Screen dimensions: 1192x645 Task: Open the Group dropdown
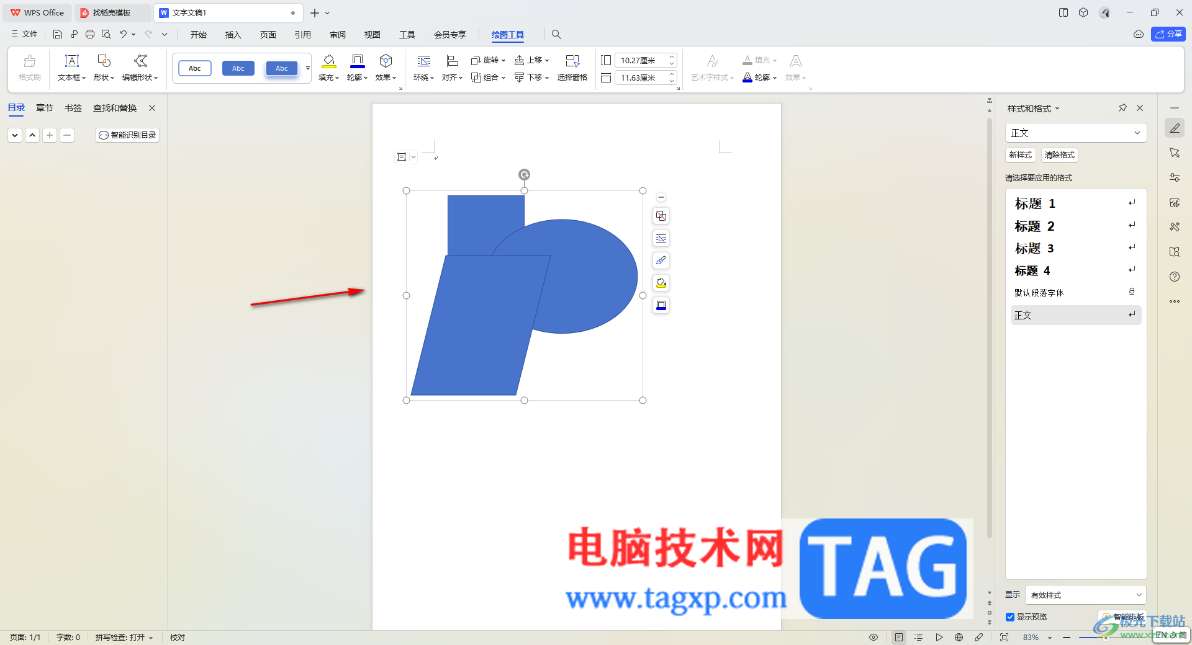[488, 78]
